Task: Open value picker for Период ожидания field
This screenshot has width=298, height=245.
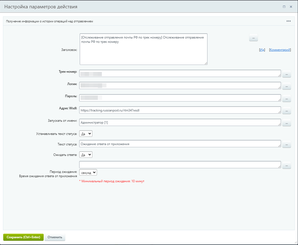Action: click(x=287, y=165)
